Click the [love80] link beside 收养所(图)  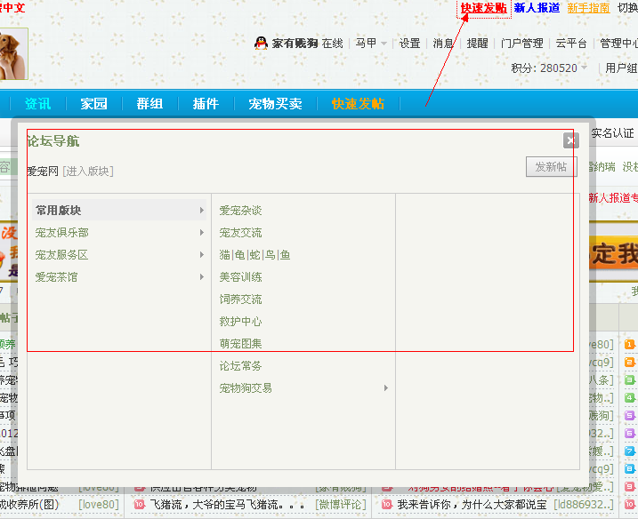[99, 505]
